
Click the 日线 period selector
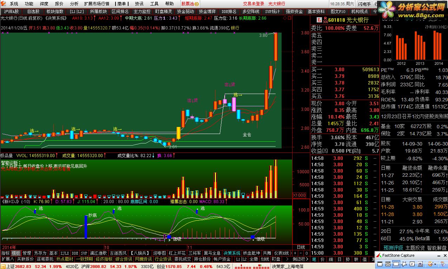[301, 247]
